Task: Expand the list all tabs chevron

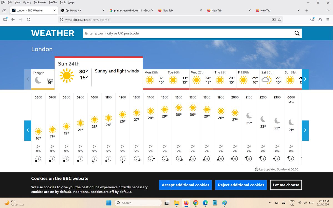Action: click(x=329, y=11)
